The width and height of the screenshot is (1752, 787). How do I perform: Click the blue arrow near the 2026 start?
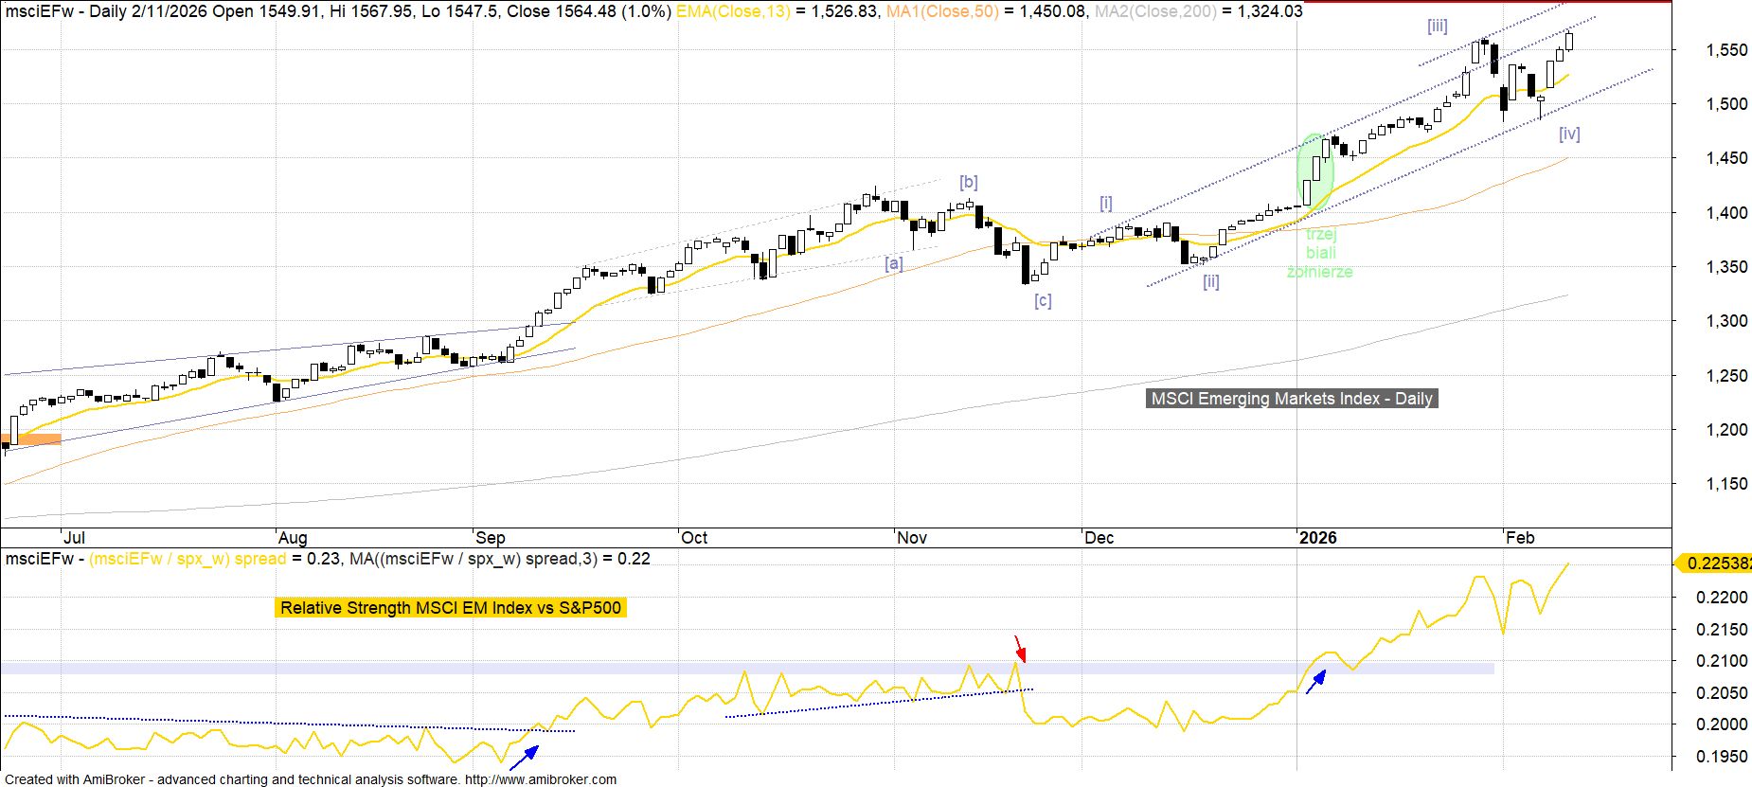coord(1315,681)
